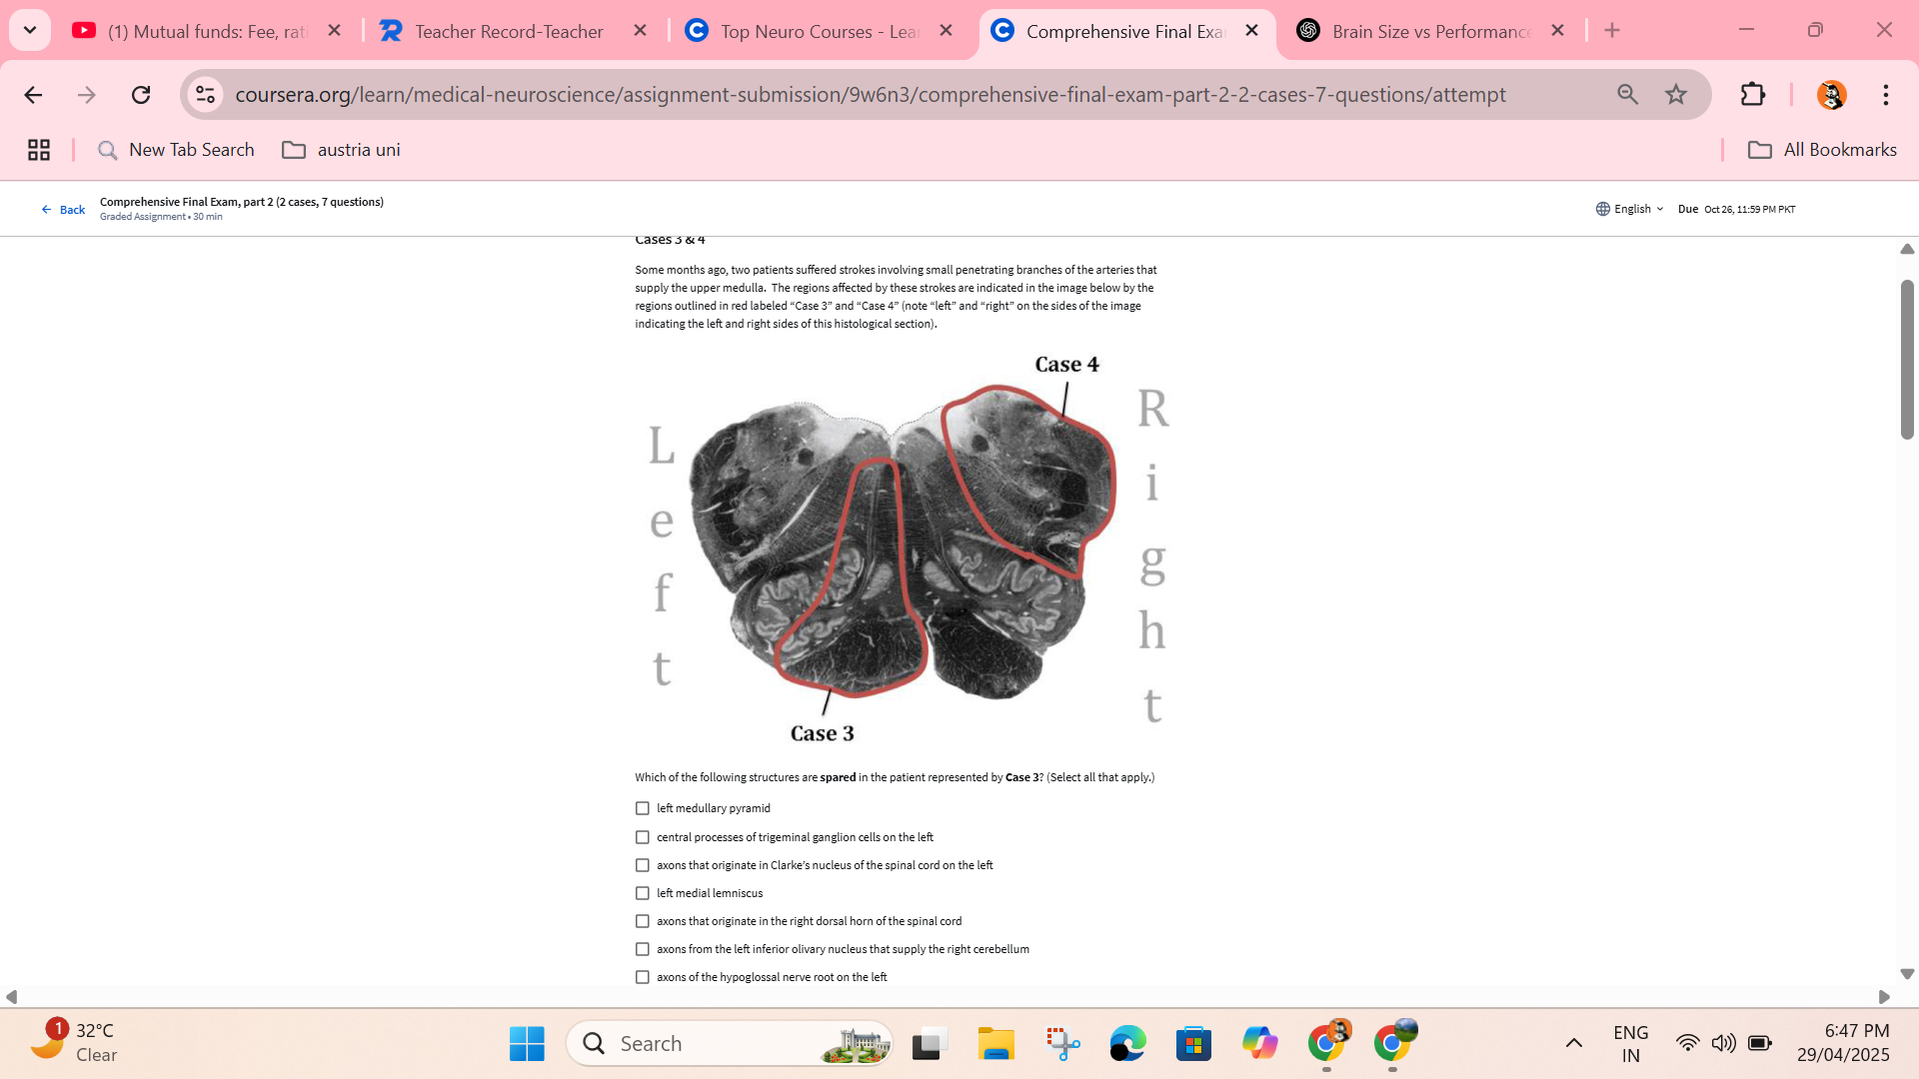Open File Explorer from taskbar
Screen dimensions: 1919x1079
(995, 1044)
